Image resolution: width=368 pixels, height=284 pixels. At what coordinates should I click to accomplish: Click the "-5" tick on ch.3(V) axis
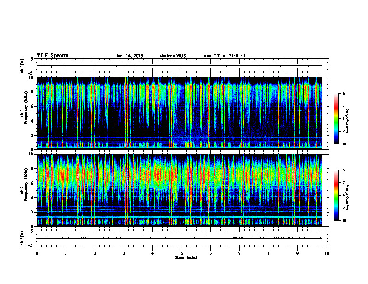click(x=31, y=245)
